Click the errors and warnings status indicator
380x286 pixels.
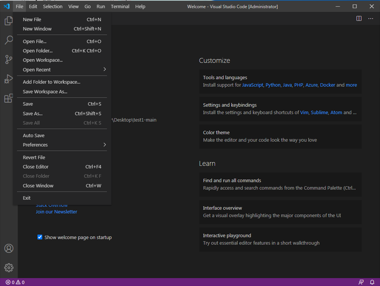tap(15, 282)
